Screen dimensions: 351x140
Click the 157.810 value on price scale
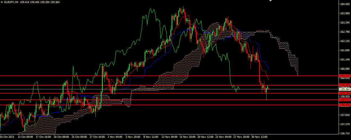344,115
